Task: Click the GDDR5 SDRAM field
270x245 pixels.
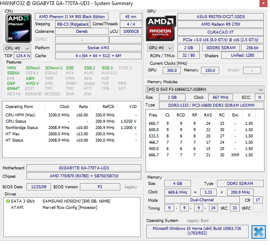Action: click(221, 47)
